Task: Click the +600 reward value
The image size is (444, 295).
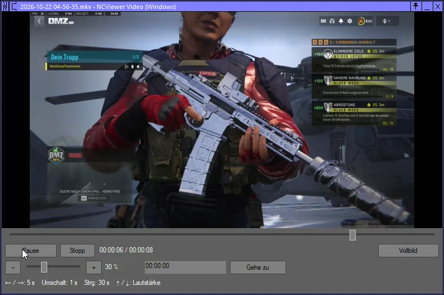Action: [319, 108]
